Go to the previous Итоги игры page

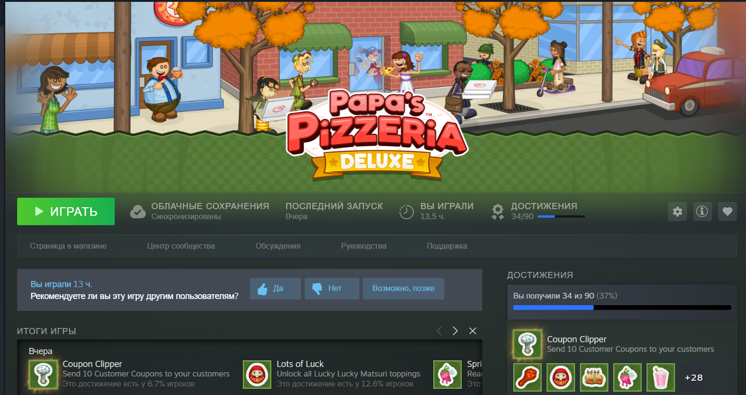tap(439, 331)
